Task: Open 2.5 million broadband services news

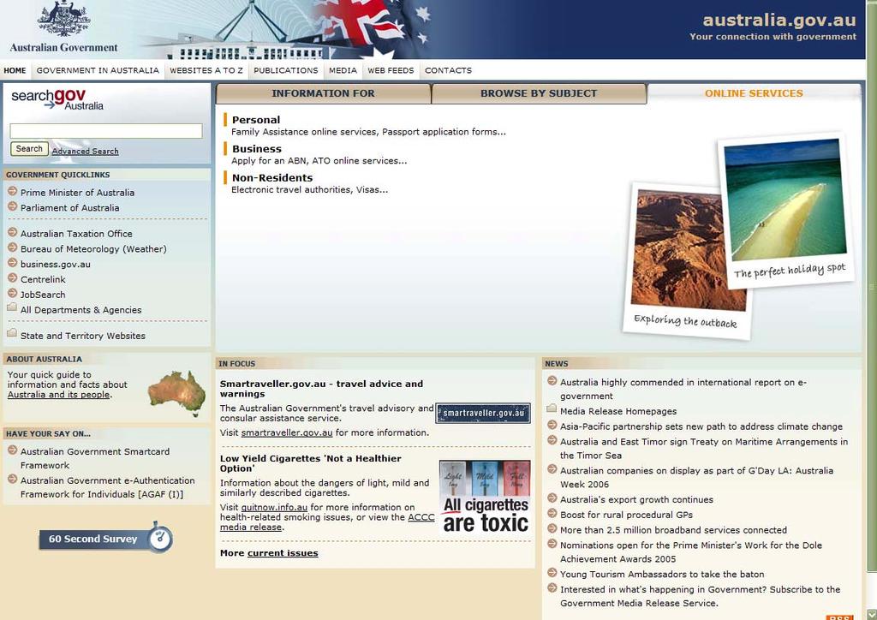Action: click(x=673, y=530)
